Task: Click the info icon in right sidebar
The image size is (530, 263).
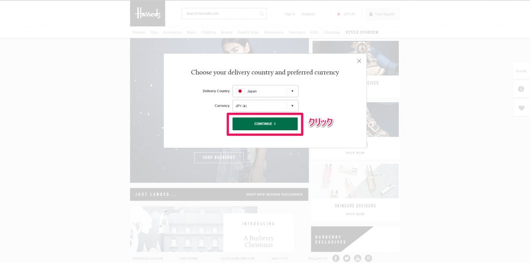Action: pyautogui.click(x=521, y=89)
